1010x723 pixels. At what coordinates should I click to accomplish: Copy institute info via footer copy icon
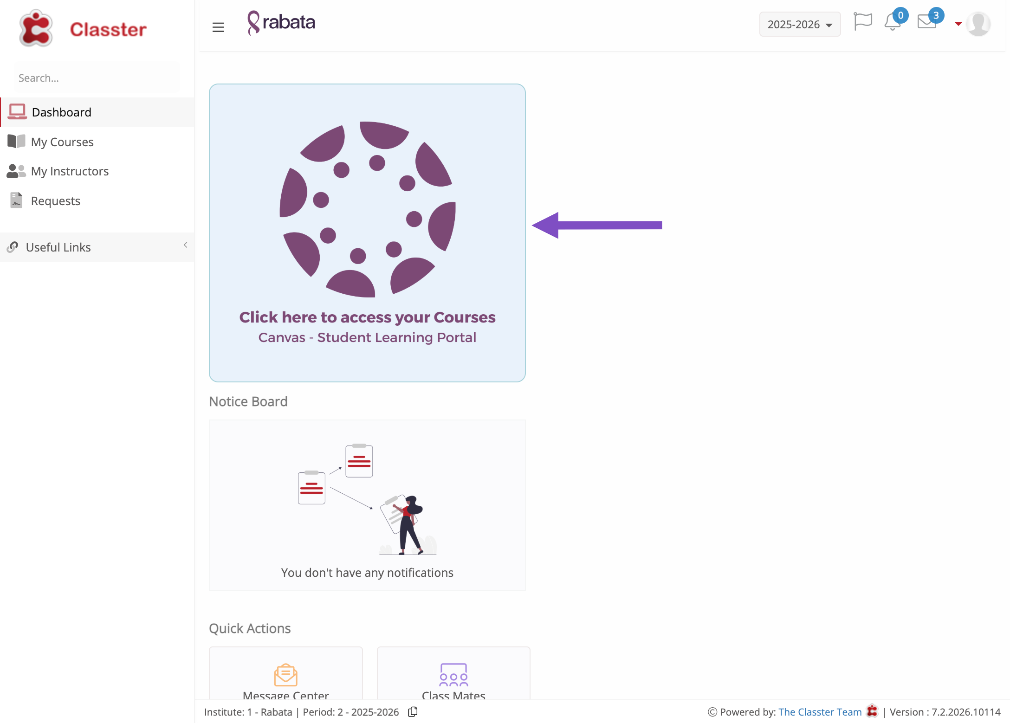(413, 711)
